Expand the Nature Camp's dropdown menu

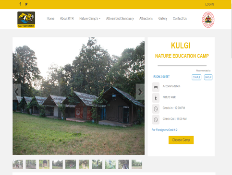click(x=90, y=19)
